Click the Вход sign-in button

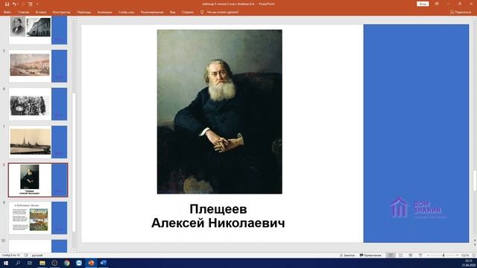tap(423, 4)
